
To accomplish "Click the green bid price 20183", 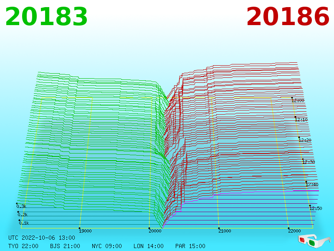I will 46,17.
